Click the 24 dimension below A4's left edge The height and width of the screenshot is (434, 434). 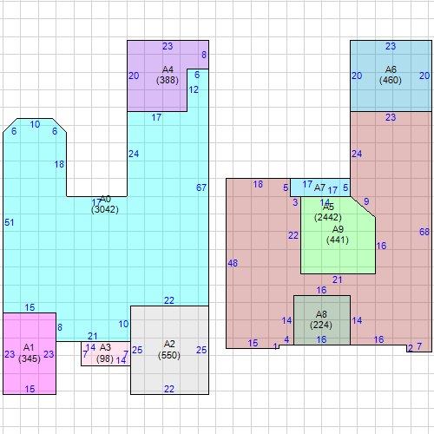(x=134, y=154)
